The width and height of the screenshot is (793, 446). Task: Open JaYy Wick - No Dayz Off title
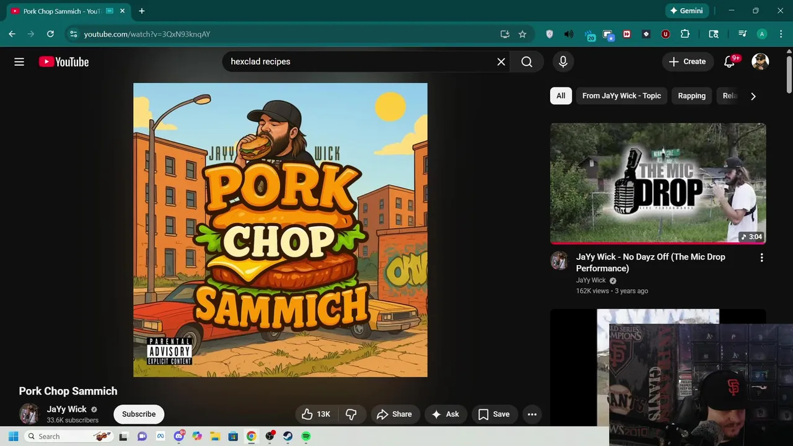(651, 263)
